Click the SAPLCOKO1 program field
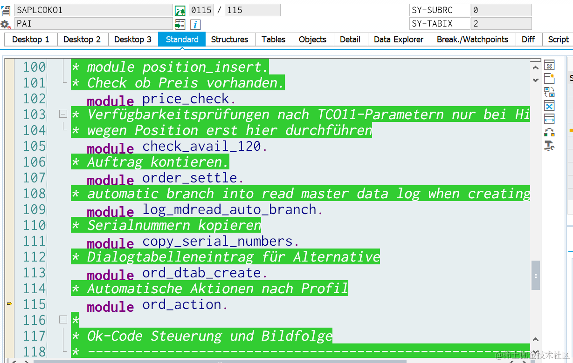The image size is (573, 363). click(x=94, y=10)
